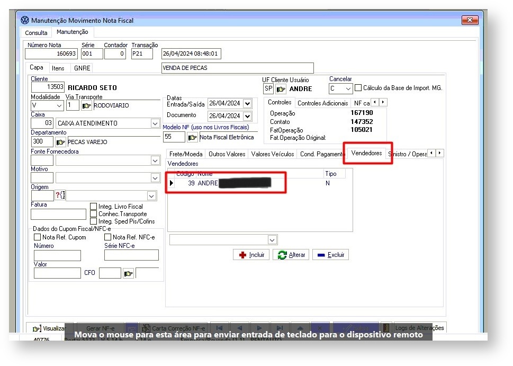513x366 pixels.
Task: Click the Número Nota field
Action: 51,53
